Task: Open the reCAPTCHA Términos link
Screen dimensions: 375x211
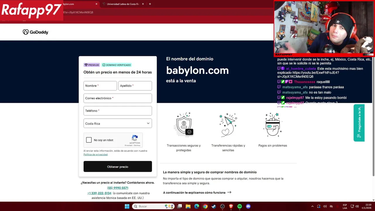Action: (137, 145)
